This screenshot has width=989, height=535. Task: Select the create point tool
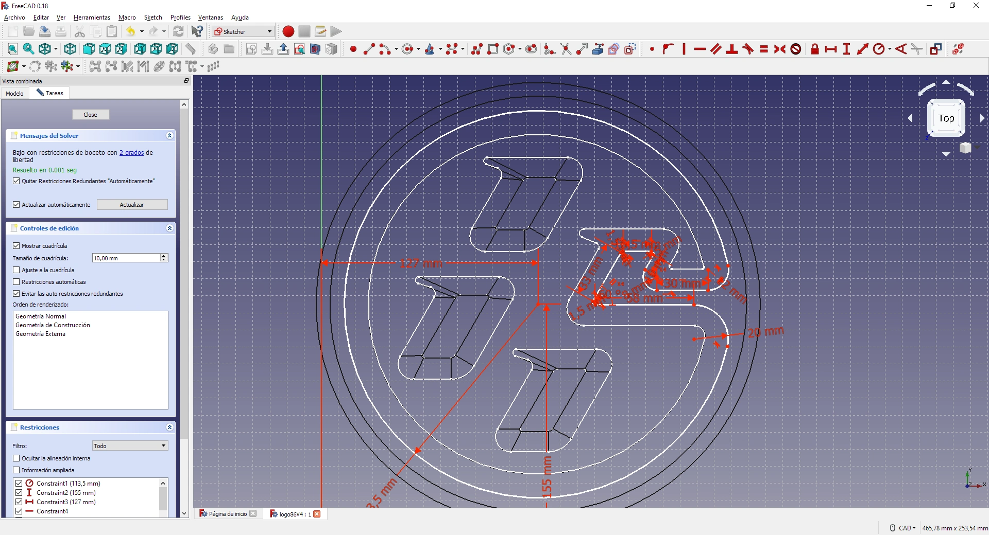pos(353,49)
